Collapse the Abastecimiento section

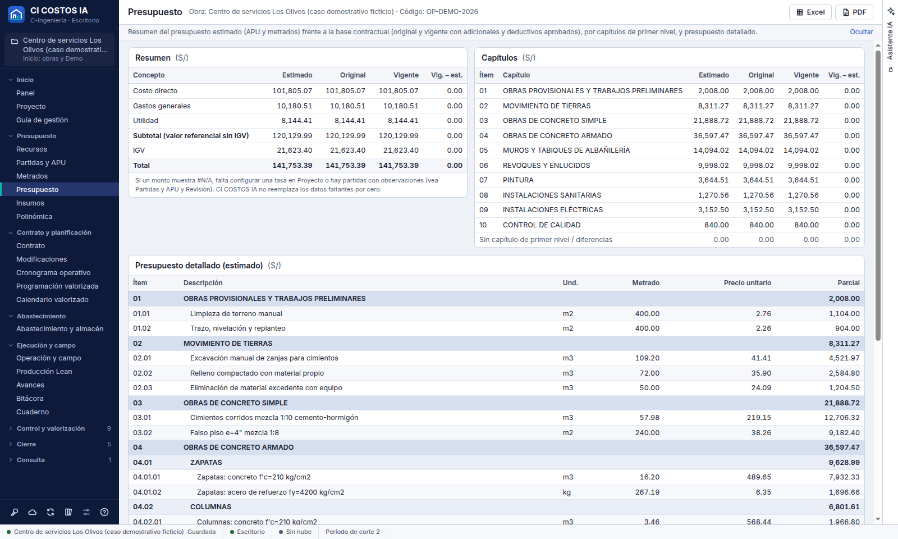point(59,316)
